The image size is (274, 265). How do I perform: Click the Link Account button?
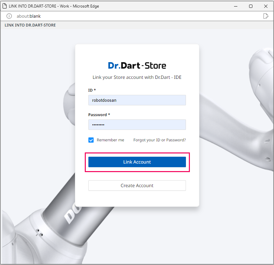[x=137, y=162]
